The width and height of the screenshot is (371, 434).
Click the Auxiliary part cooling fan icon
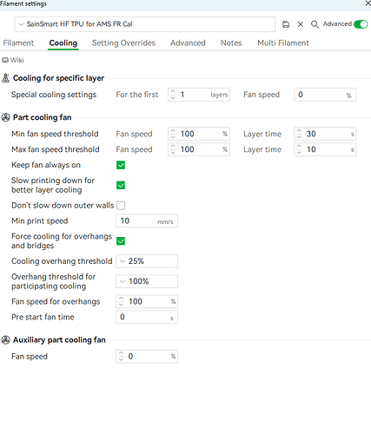[x=5, y=340]
